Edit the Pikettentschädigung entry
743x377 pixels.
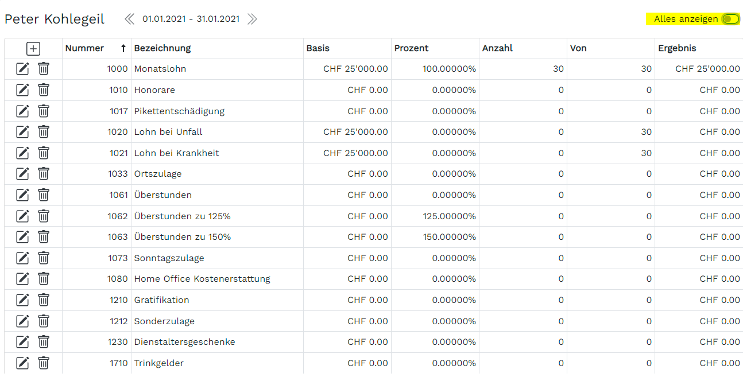[22, 111]
